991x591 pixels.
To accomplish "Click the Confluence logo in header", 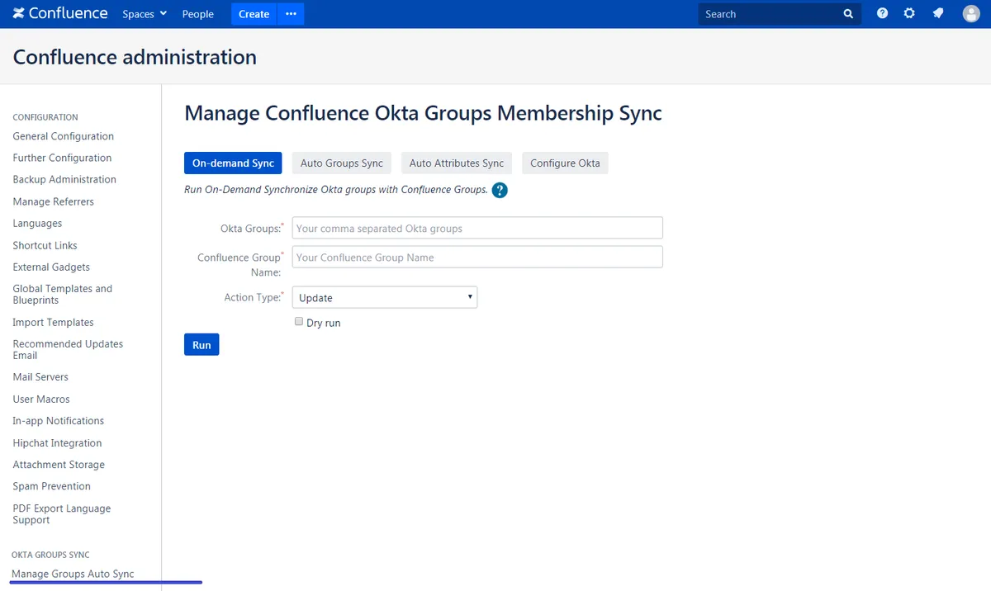I will 60,13.
